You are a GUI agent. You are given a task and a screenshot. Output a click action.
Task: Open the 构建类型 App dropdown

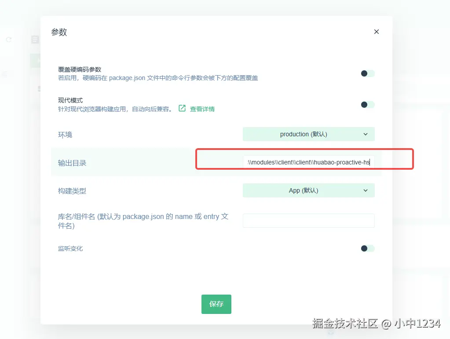tap(308, 190)
